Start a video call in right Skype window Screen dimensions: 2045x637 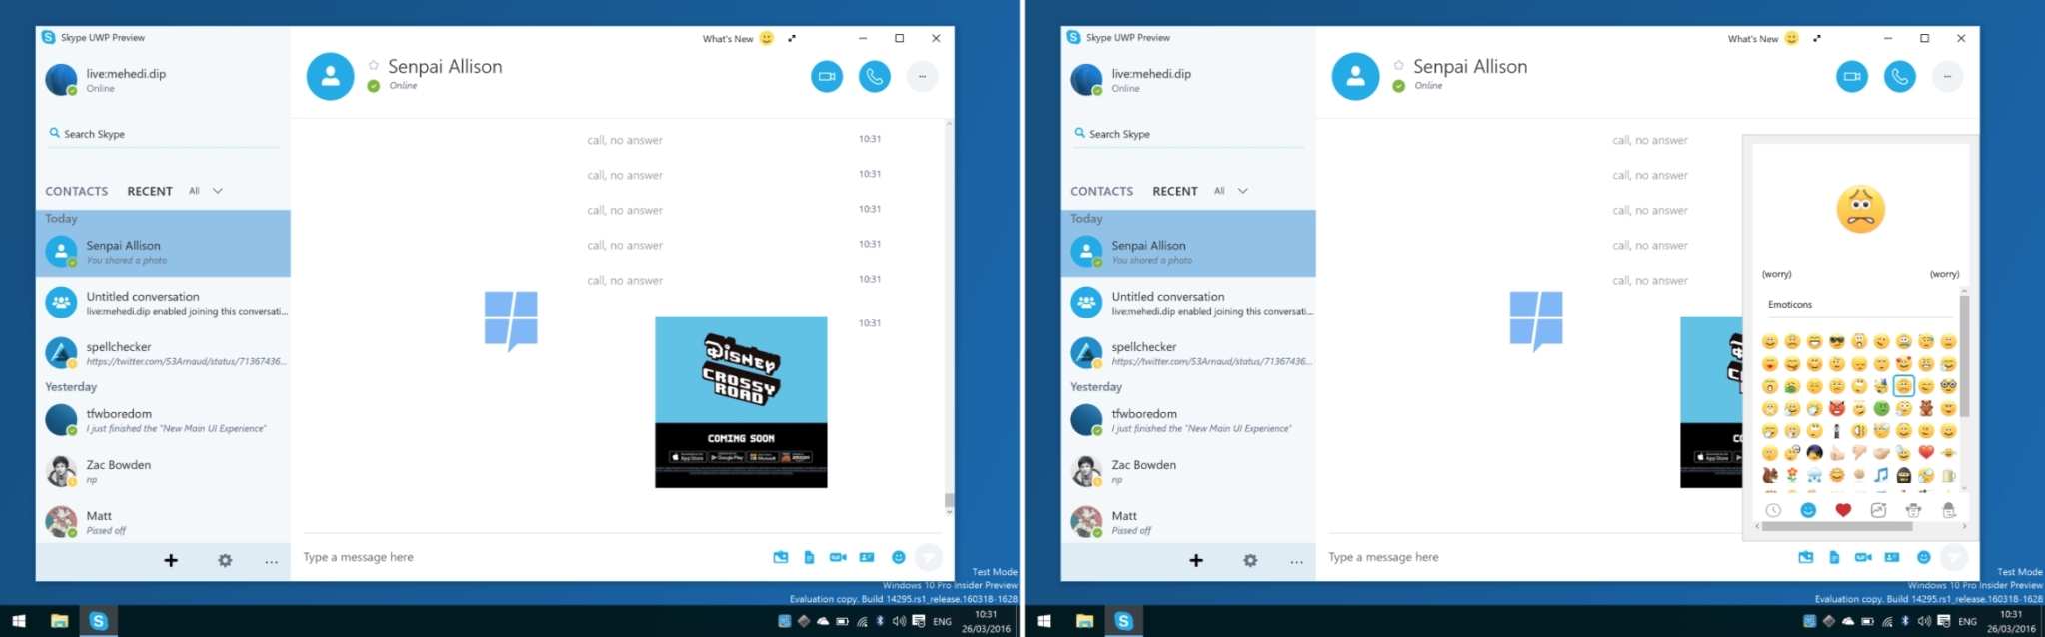click(1851, 76)
